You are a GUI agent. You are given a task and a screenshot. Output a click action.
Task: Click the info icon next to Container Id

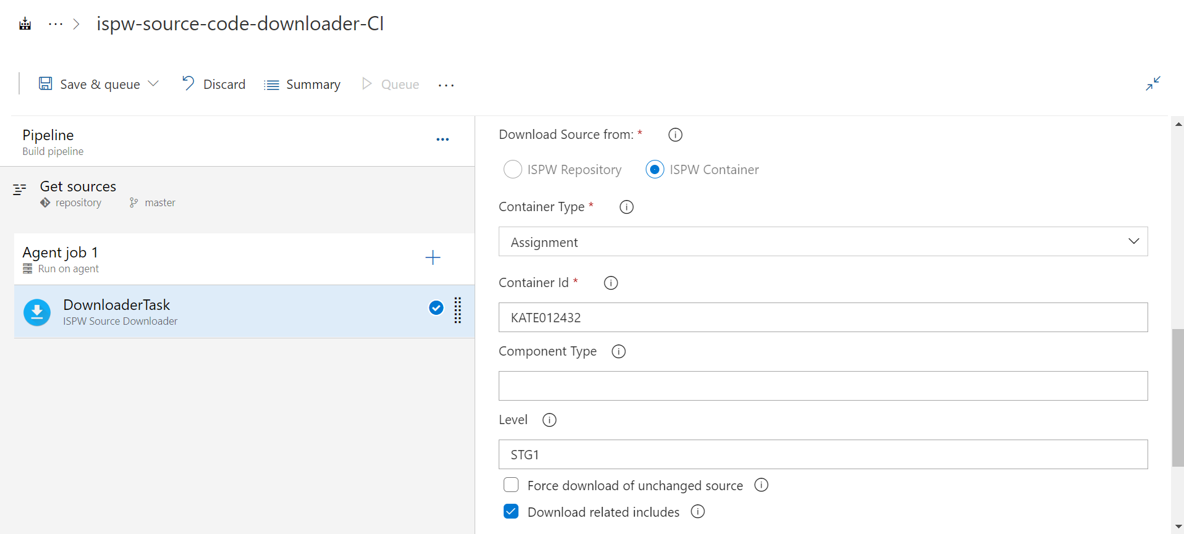click(611, 283)
